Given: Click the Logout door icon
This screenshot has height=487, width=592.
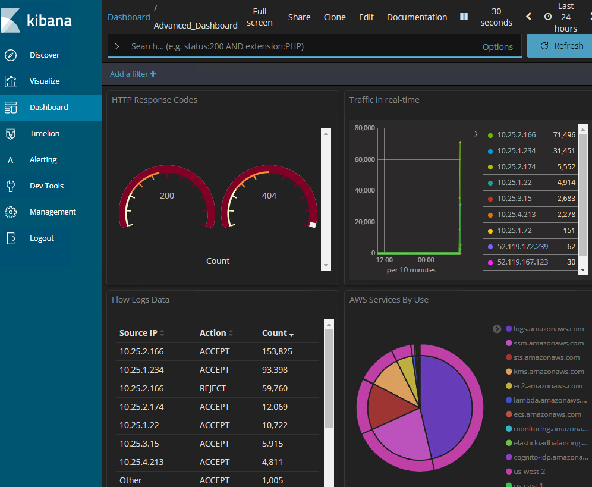Looking at the screenshot, I should tap(11, 238).
